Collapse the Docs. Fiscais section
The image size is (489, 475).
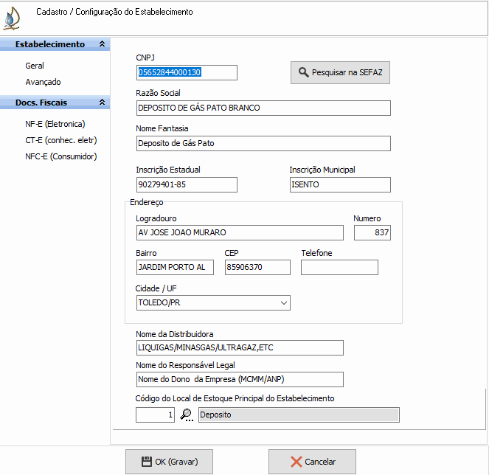pyautogui.click(x=102, y=103)
